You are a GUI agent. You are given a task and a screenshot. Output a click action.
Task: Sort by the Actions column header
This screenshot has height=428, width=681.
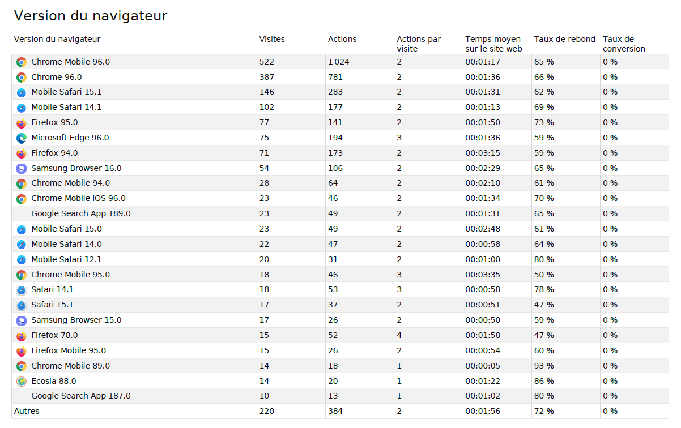pos(342,39)
